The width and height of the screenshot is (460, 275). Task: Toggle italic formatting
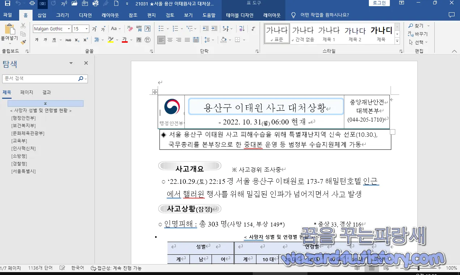(45, 40)
